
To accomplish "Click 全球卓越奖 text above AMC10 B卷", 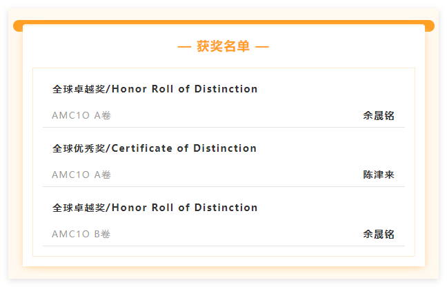I will point(79,208).
